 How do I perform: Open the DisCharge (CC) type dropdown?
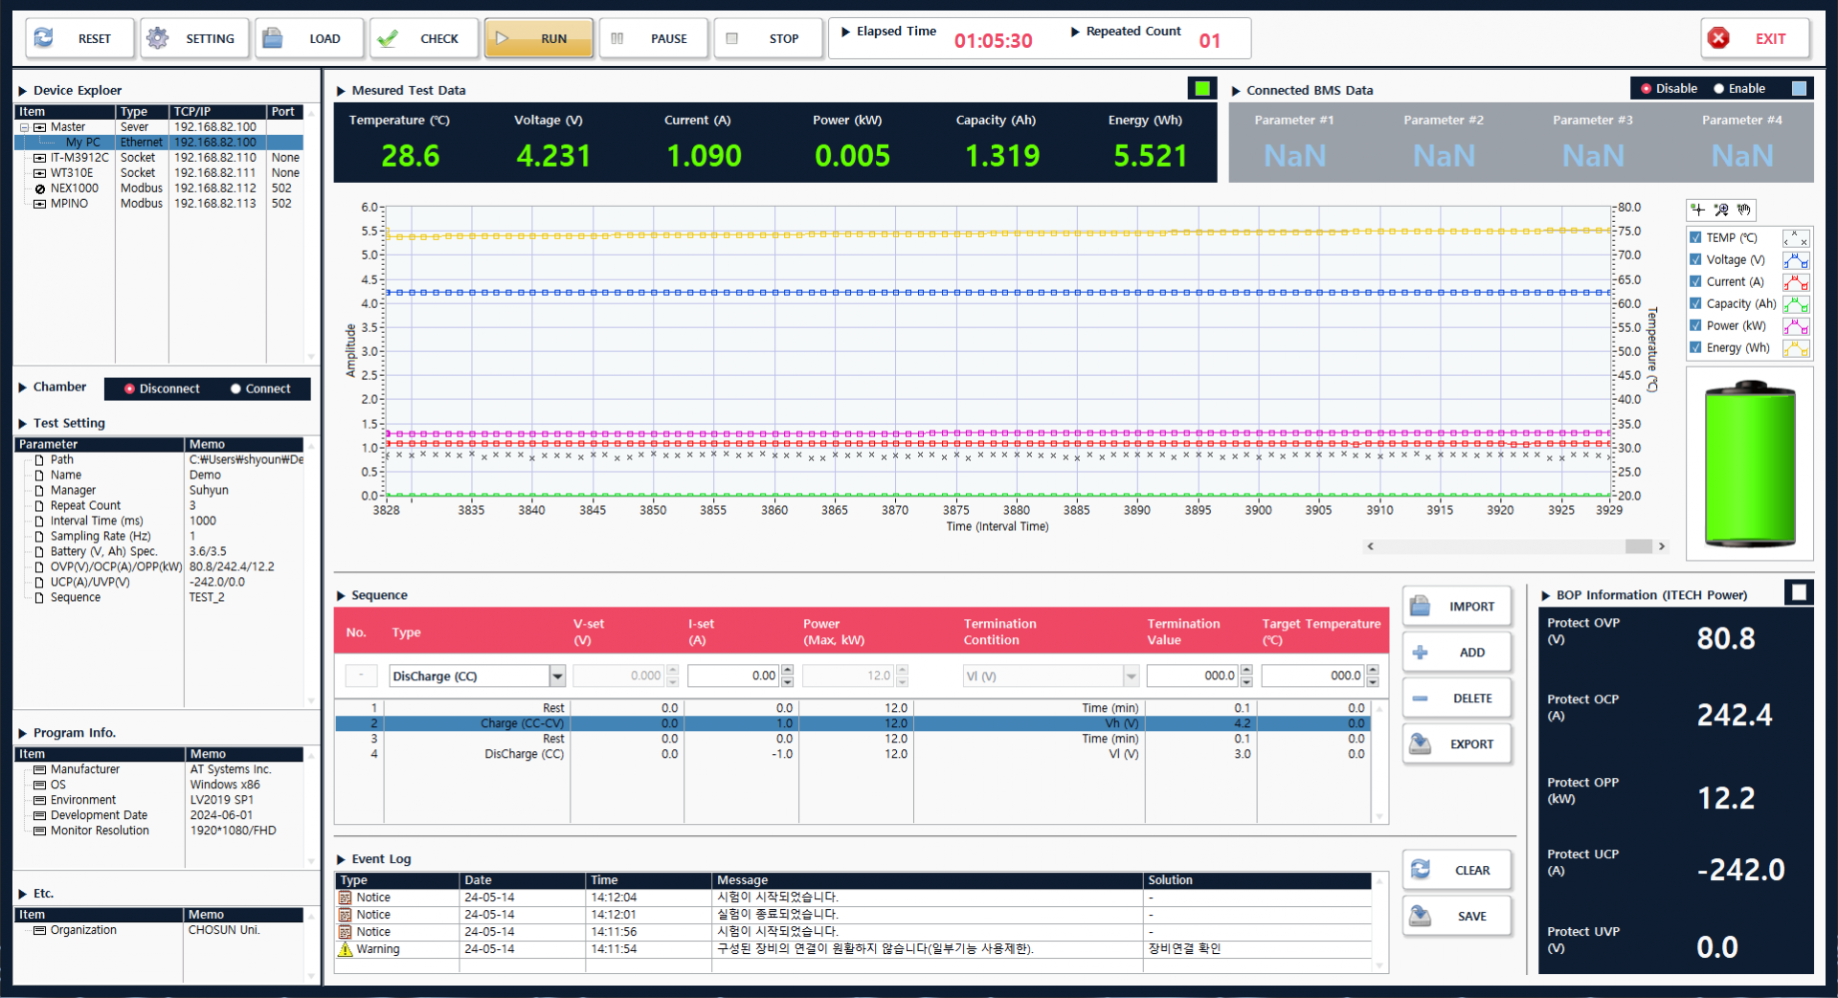coord(557,676)
